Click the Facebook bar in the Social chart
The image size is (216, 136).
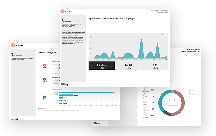tap(59, 65)
